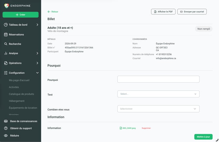This screenshot has width=219, height=142.
Task: Open Obtenir du support help icon
Action: point(6,128)
